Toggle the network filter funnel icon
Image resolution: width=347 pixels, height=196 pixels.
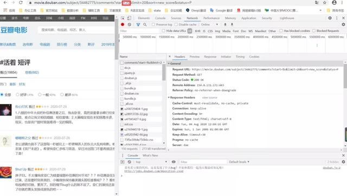point(138,24)
